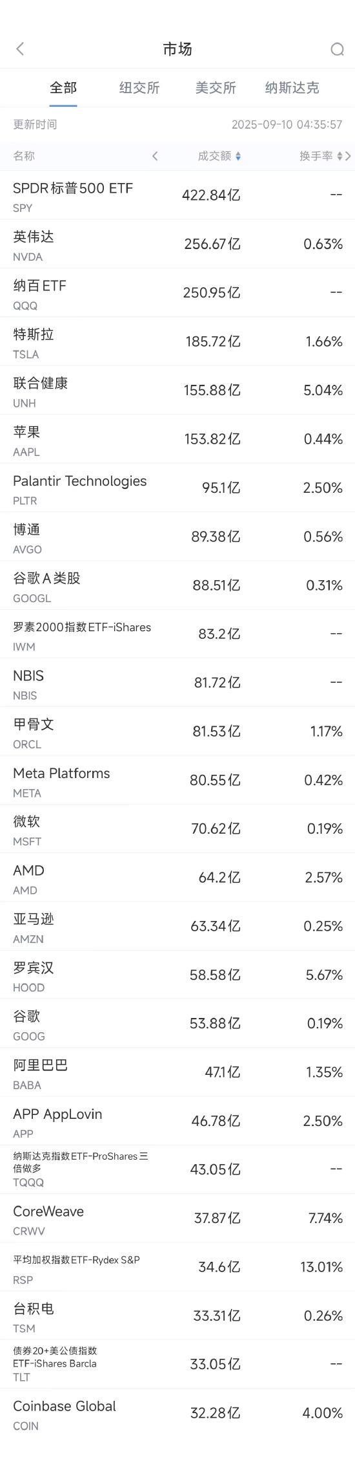The image size is (355, 1472).
Task: Switch to 纽交所 tab
Action: [139, 88]
